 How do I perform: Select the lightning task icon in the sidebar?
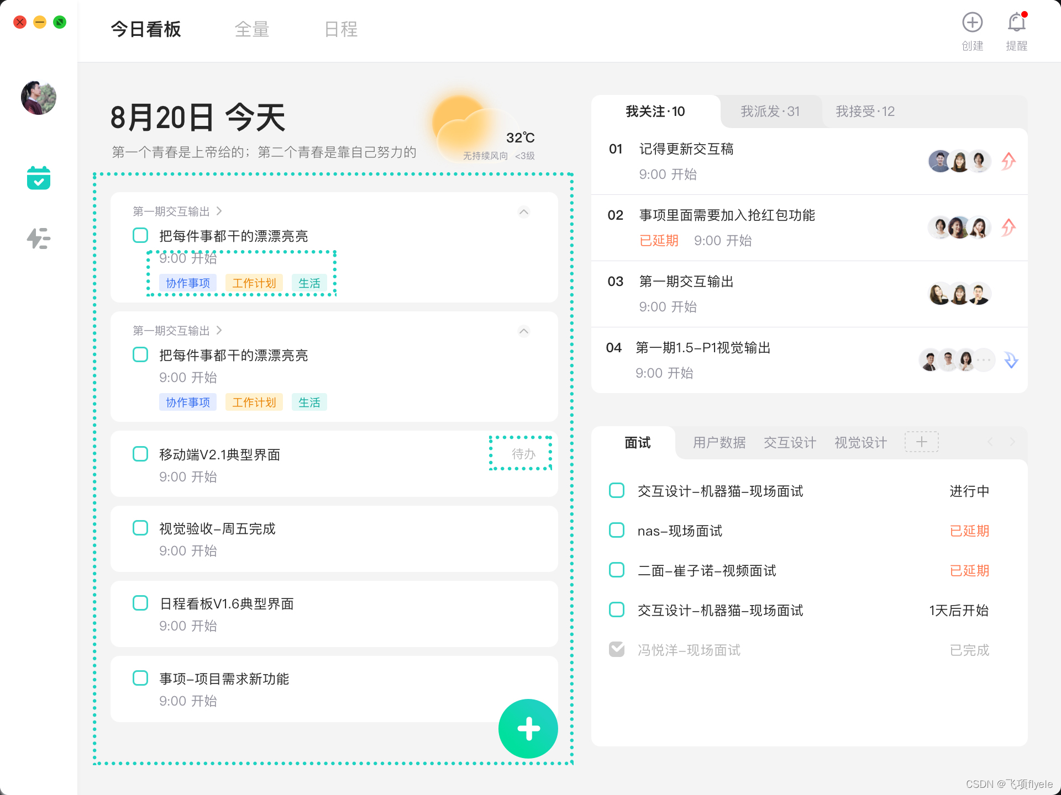[x=38, y=239]
